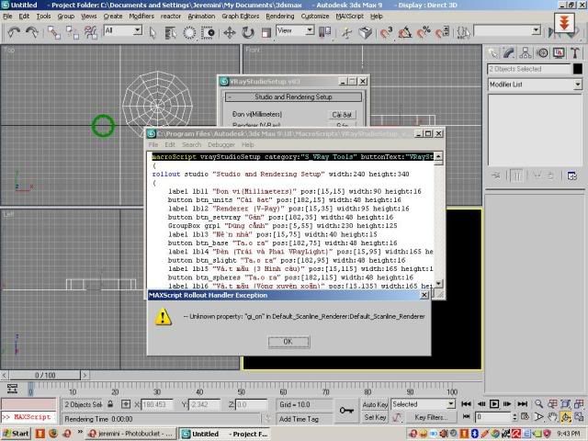Select the Unlink Selection tool
Viewport: 588px width, 441px height.
click(x=72, y=33)
